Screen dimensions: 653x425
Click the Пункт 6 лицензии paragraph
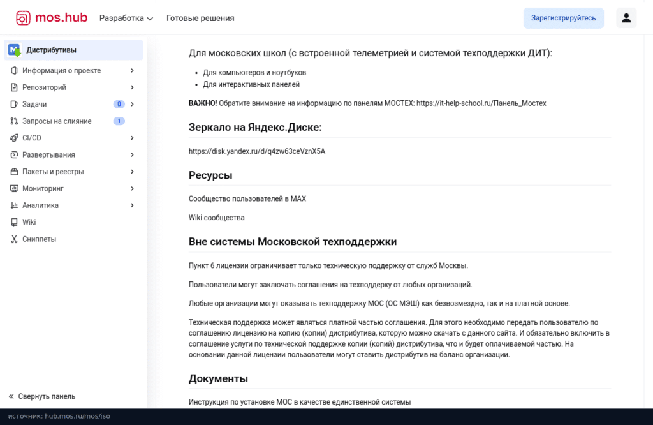pos(328,266)
